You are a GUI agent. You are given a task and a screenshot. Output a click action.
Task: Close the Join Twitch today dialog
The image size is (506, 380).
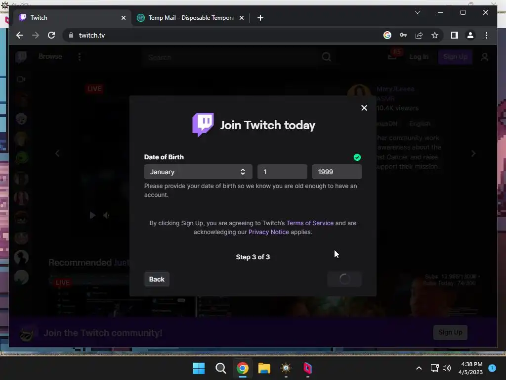[364, 108]
